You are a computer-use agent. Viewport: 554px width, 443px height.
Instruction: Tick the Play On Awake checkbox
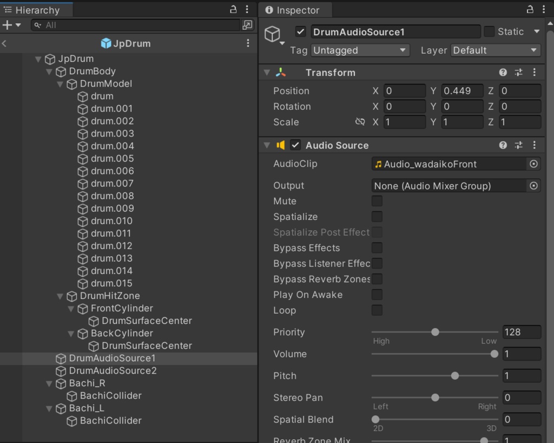click(377, 295)
